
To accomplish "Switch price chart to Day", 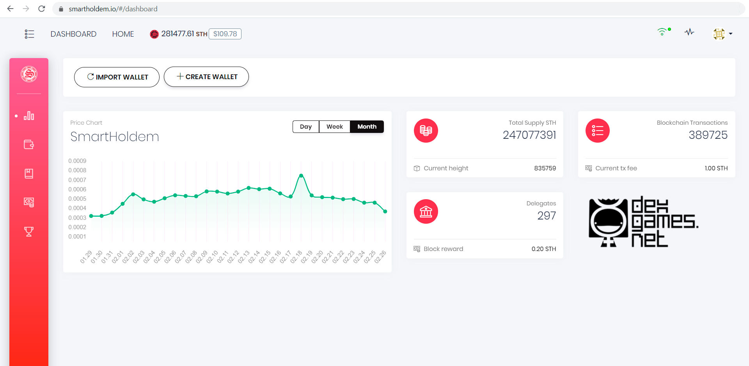I will [306, 127].
